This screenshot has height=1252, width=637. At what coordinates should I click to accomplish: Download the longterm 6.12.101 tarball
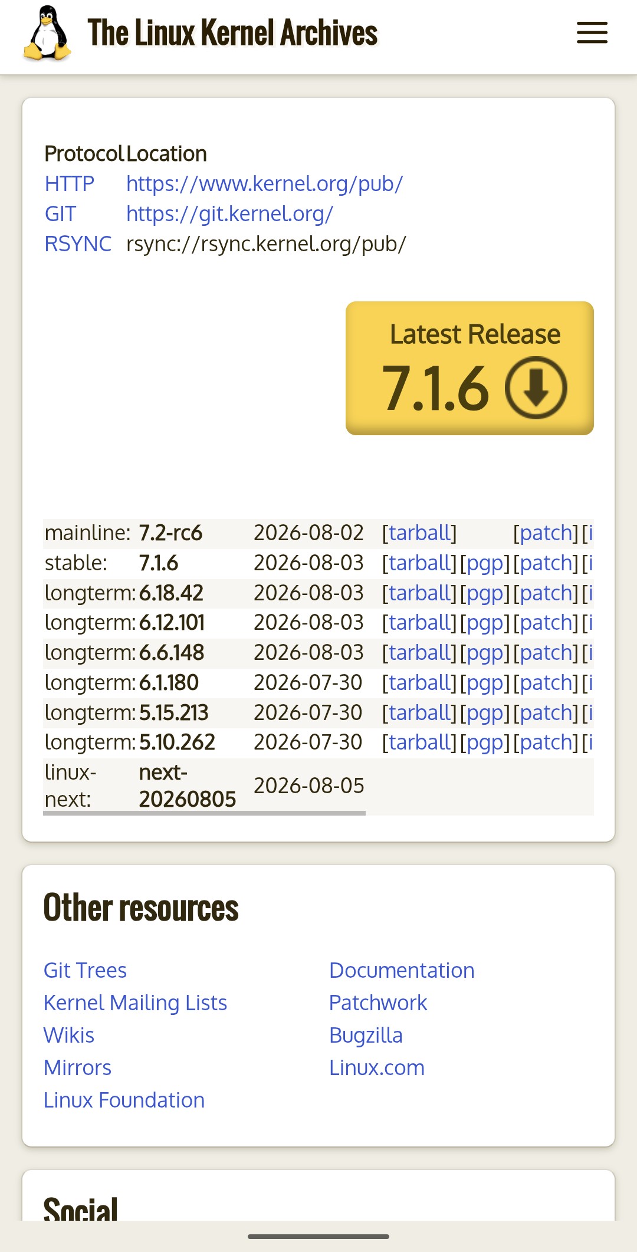point(419,623)
